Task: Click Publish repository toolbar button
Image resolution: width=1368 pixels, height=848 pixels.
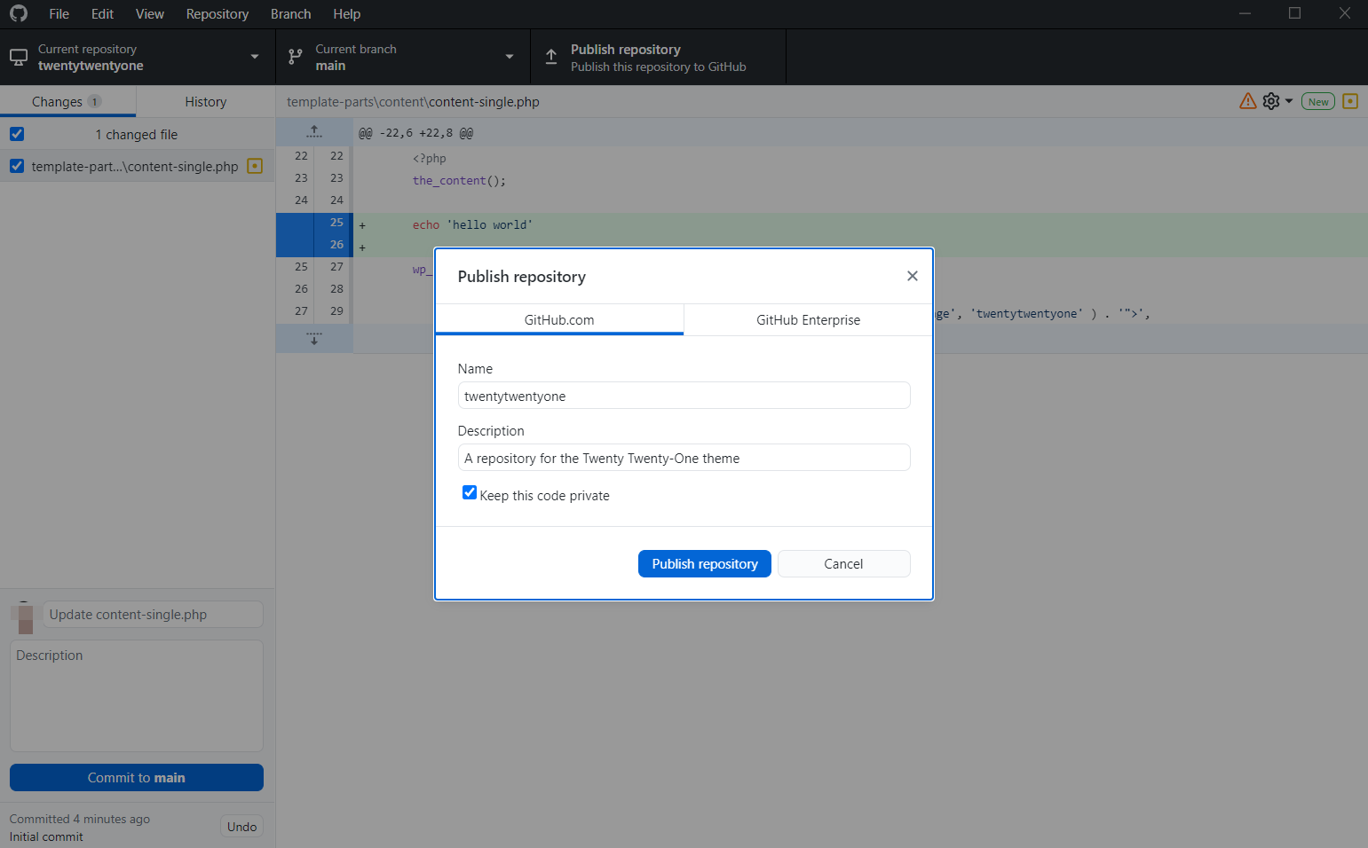Action: [658, 57]
